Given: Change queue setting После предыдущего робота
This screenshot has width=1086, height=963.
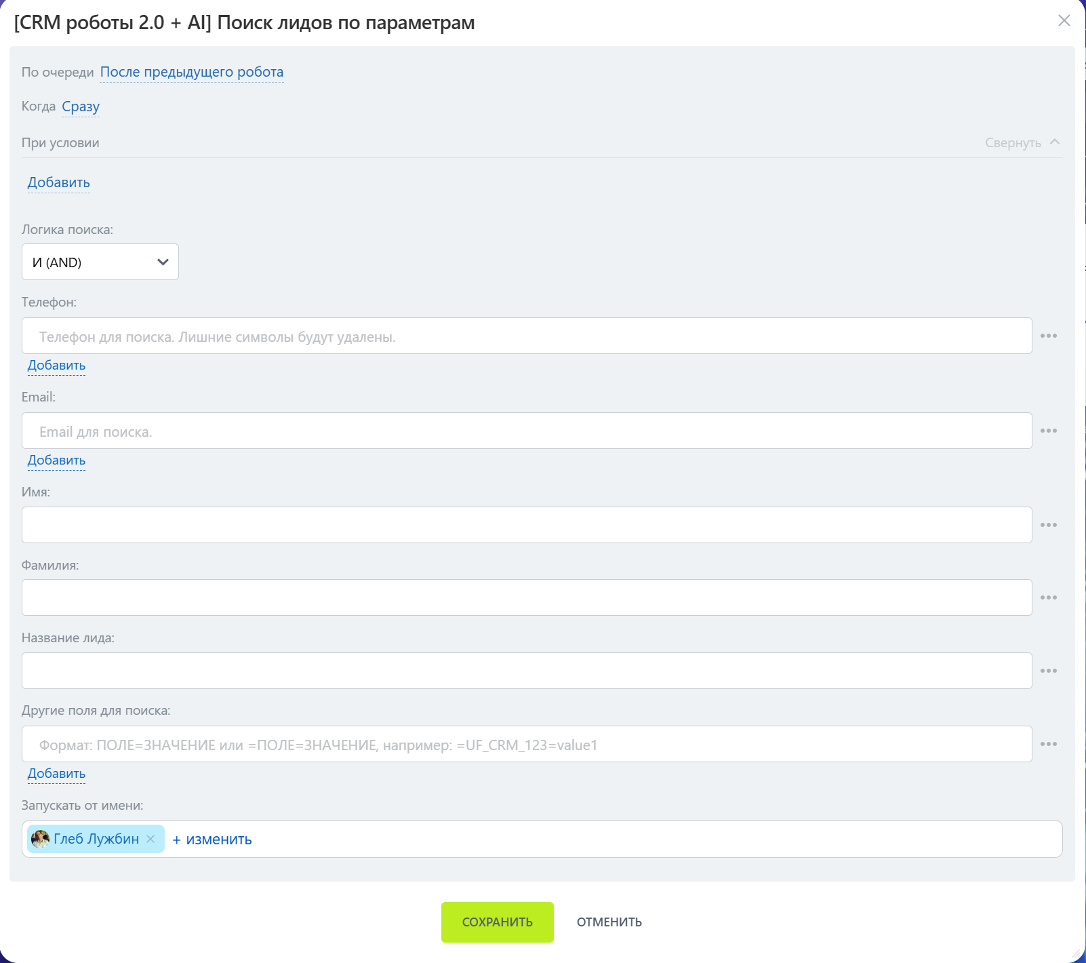Looking at the screenshot, I should (192, 72).
